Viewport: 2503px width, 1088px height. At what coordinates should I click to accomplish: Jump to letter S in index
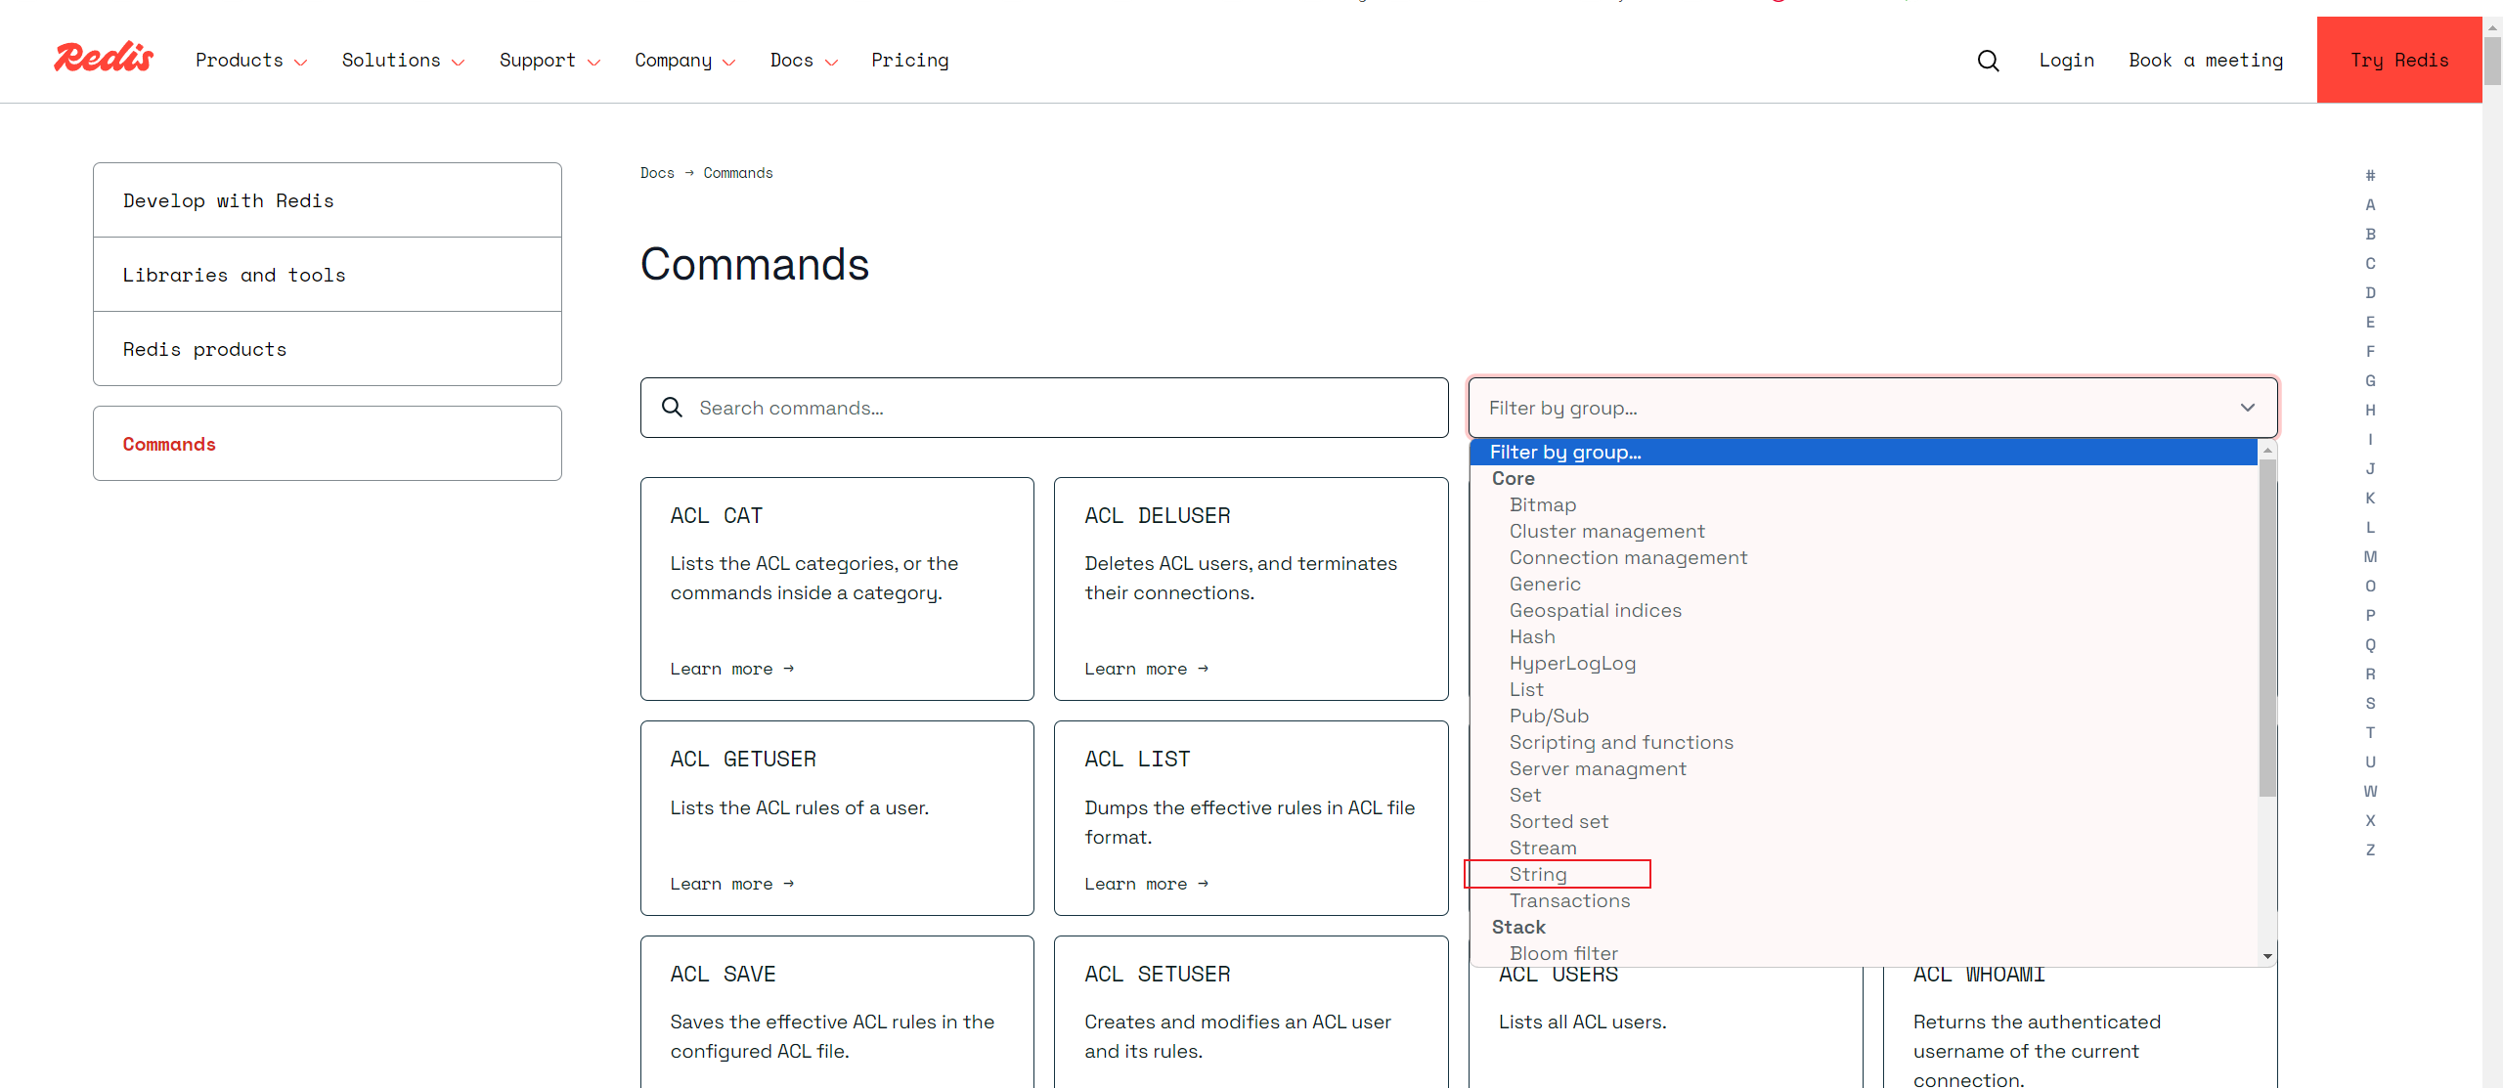[x=2370, y=704]
